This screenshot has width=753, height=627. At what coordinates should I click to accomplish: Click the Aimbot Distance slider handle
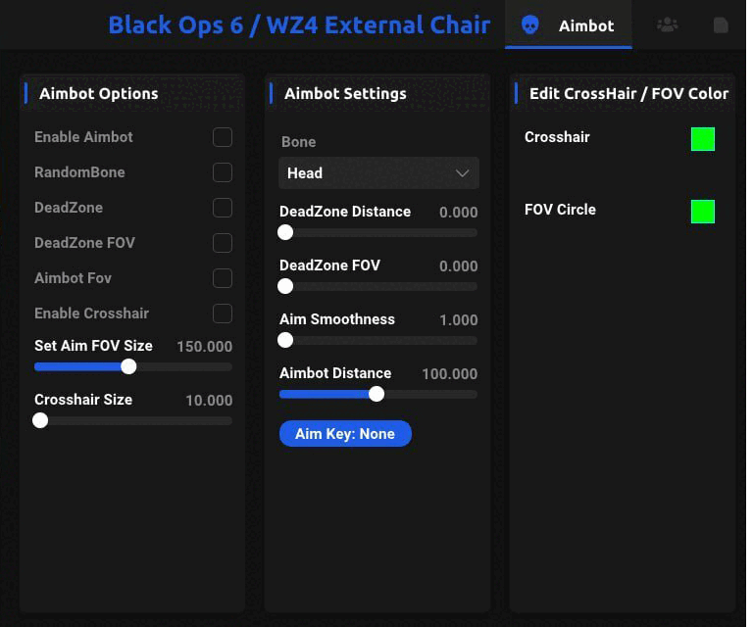pyautogui.click(x=376, y=395)
